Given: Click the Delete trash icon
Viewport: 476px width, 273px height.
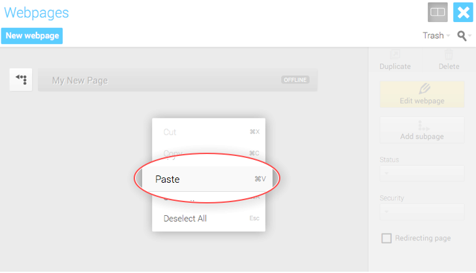Looking at the screenshot, I should pyautogui.click(x=449, y=55).
